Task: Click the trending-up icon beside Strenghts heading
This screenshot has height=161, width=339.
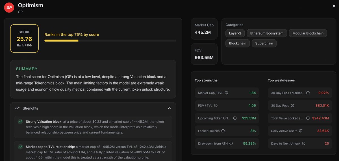Action: coord(17,108)
